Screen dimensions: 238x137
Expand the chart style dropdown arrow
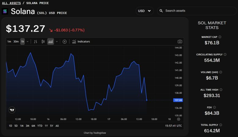click(x=57, y=41)
